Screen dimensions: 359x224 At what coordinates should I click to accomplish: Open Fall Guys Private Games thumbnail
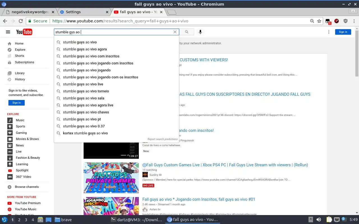(x=111, y=178)
